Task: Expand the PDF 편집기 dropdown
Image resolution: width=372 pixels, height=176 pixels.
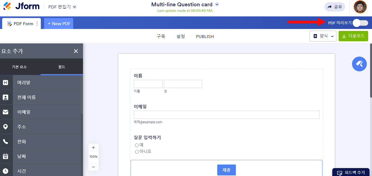Action: (75, 7)
